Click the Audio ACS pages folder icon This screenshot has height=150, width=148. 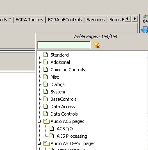click(46, 121)
